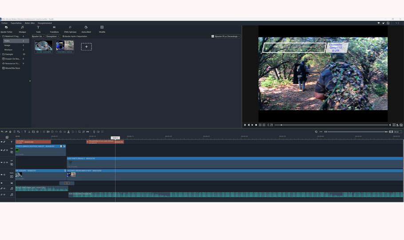The width and height of the screenshot is (404, 240).
Task: Click the person silhouette icon in timeline toolbar
Action: 68,132
